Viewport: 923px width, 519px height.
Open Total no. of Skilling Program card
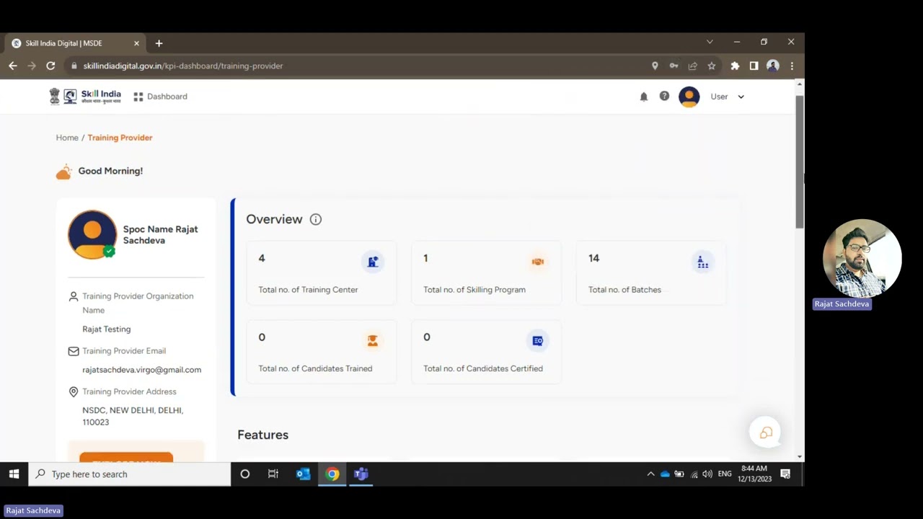487,273
